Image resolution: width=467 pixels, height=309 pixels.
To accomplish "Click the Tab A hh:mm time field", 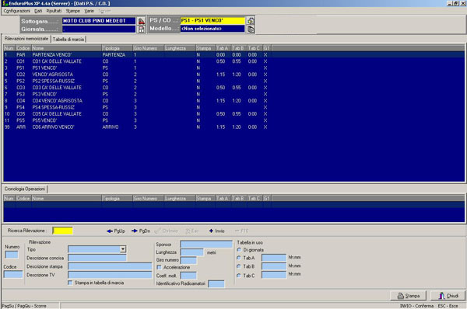I will coord(274,258).
